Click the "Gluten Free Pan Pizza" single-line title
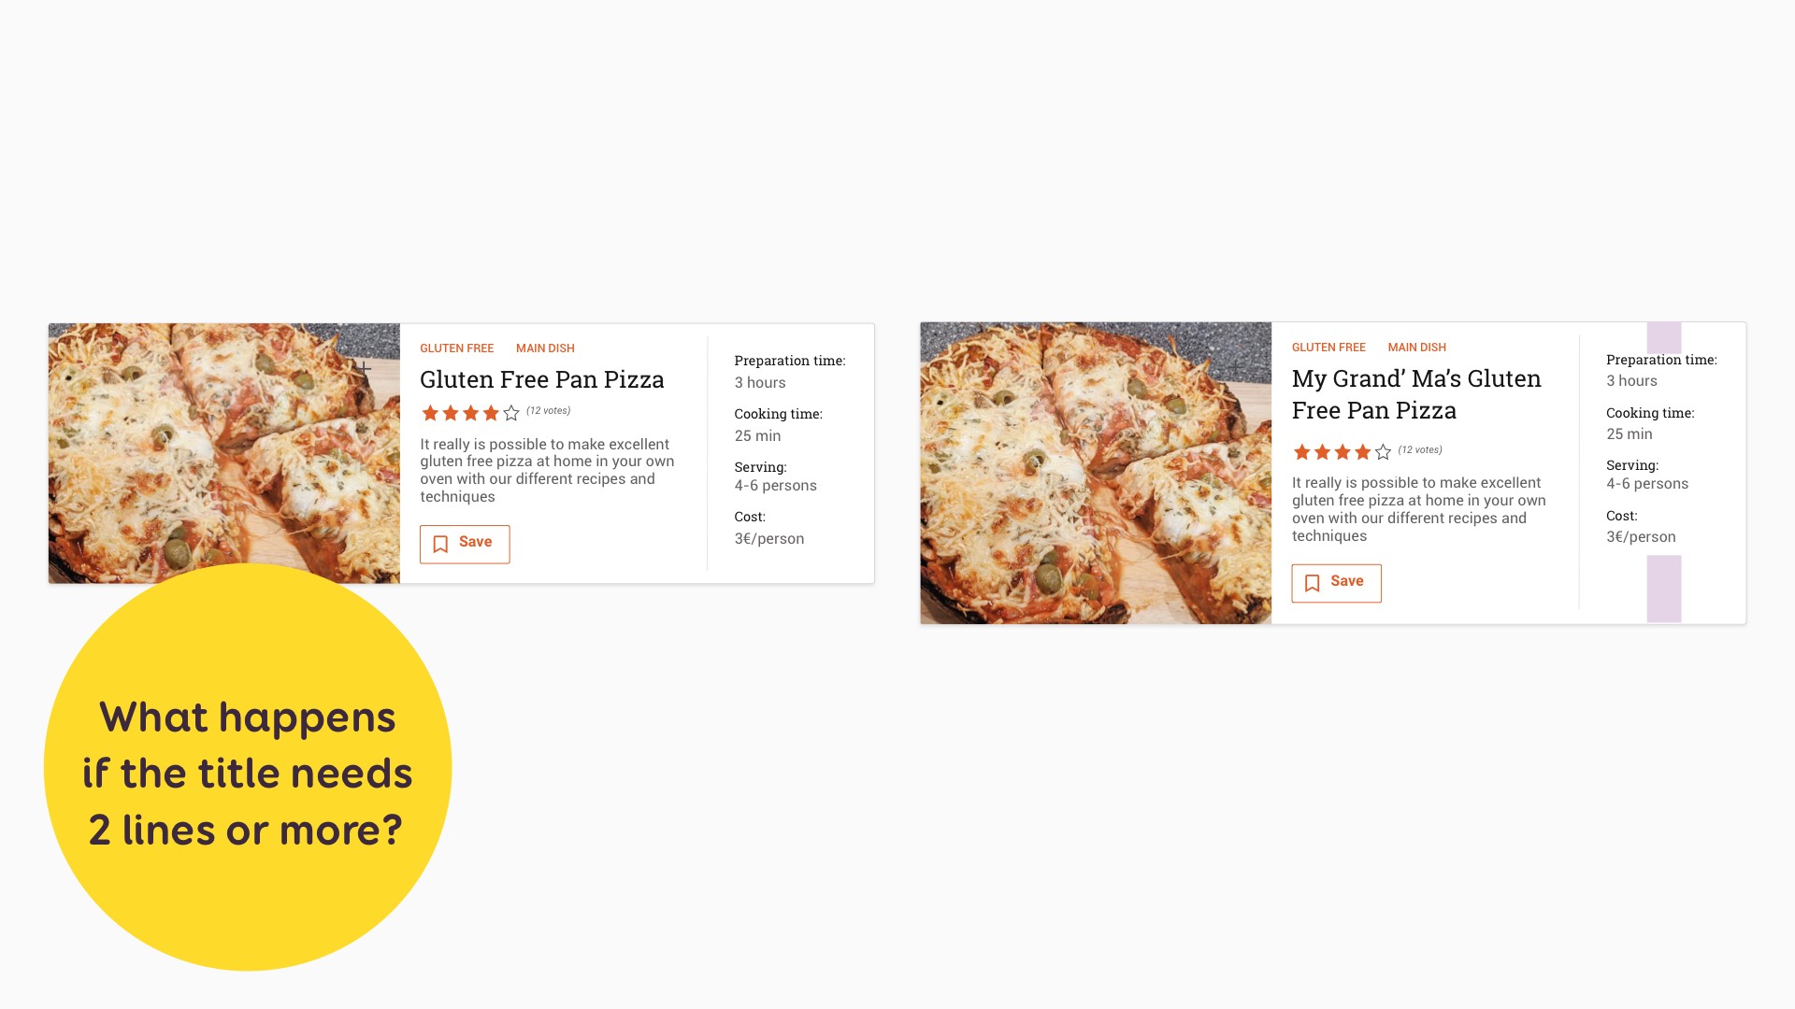This screenshot has width=1795, height=1009. [x=541, y=379]
